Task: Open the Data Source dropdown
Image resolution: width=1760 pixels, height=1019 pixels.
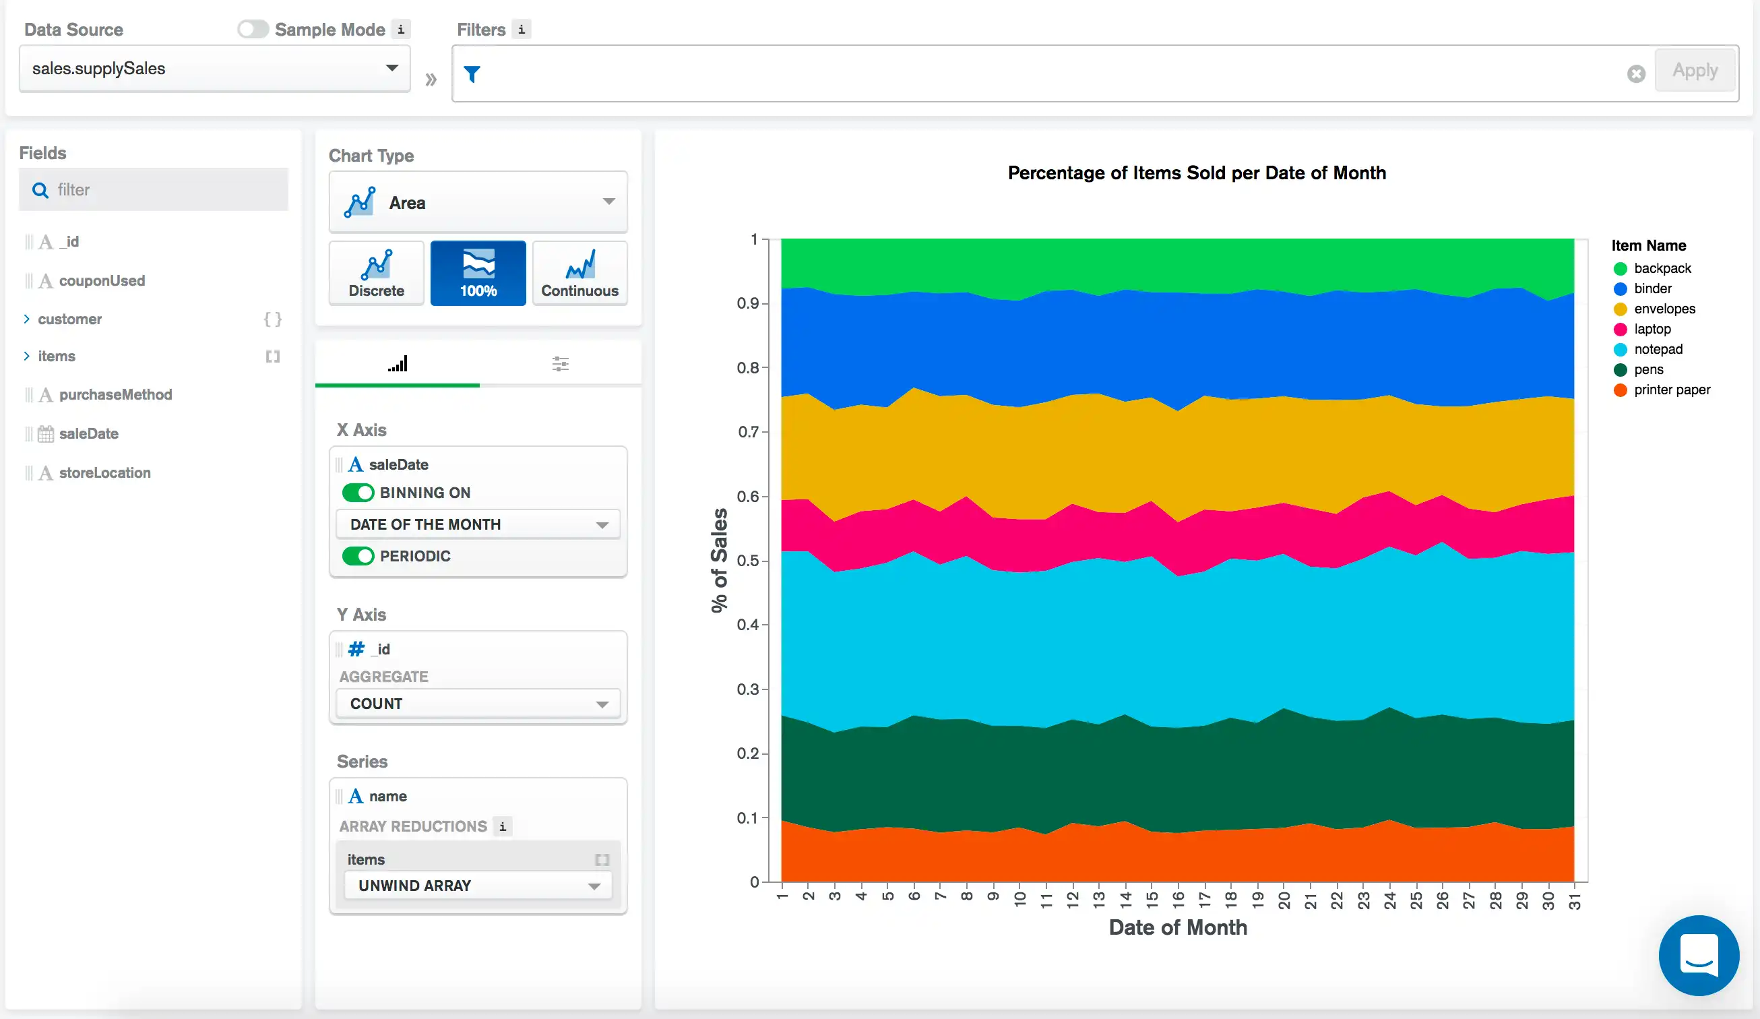Action: (x=214, y=69)
